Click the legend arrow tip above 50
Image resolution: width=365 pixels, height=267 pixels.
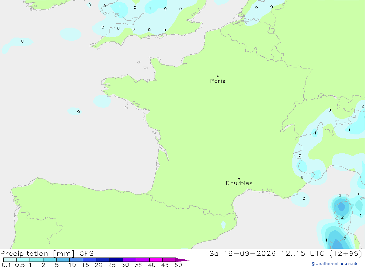pos(182,260)
